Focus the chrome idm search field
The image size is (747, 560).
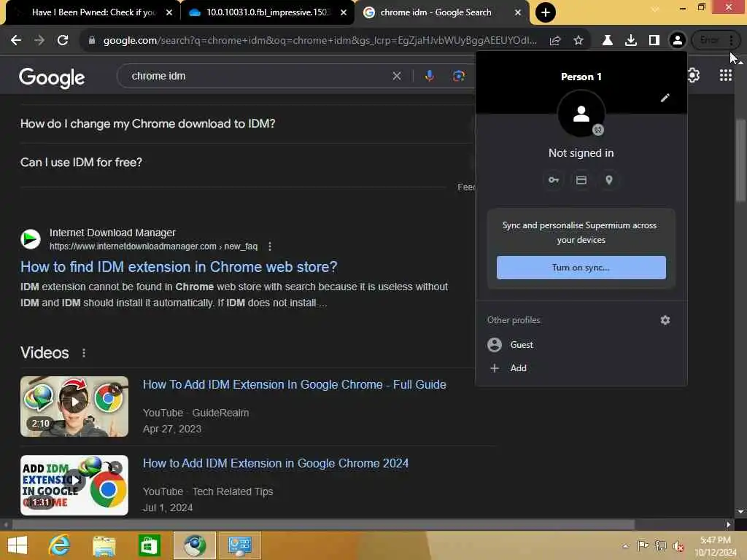click(x=258, y=76)
